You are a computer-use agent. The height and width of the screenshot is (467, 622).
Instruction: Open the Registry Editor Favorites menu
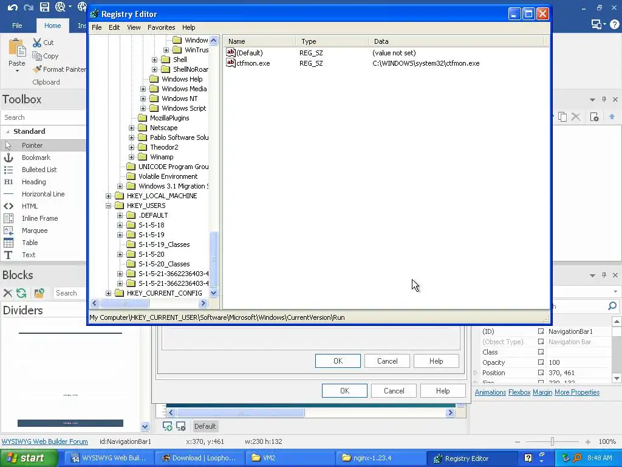pyautogui.click(x=162, y=27)
